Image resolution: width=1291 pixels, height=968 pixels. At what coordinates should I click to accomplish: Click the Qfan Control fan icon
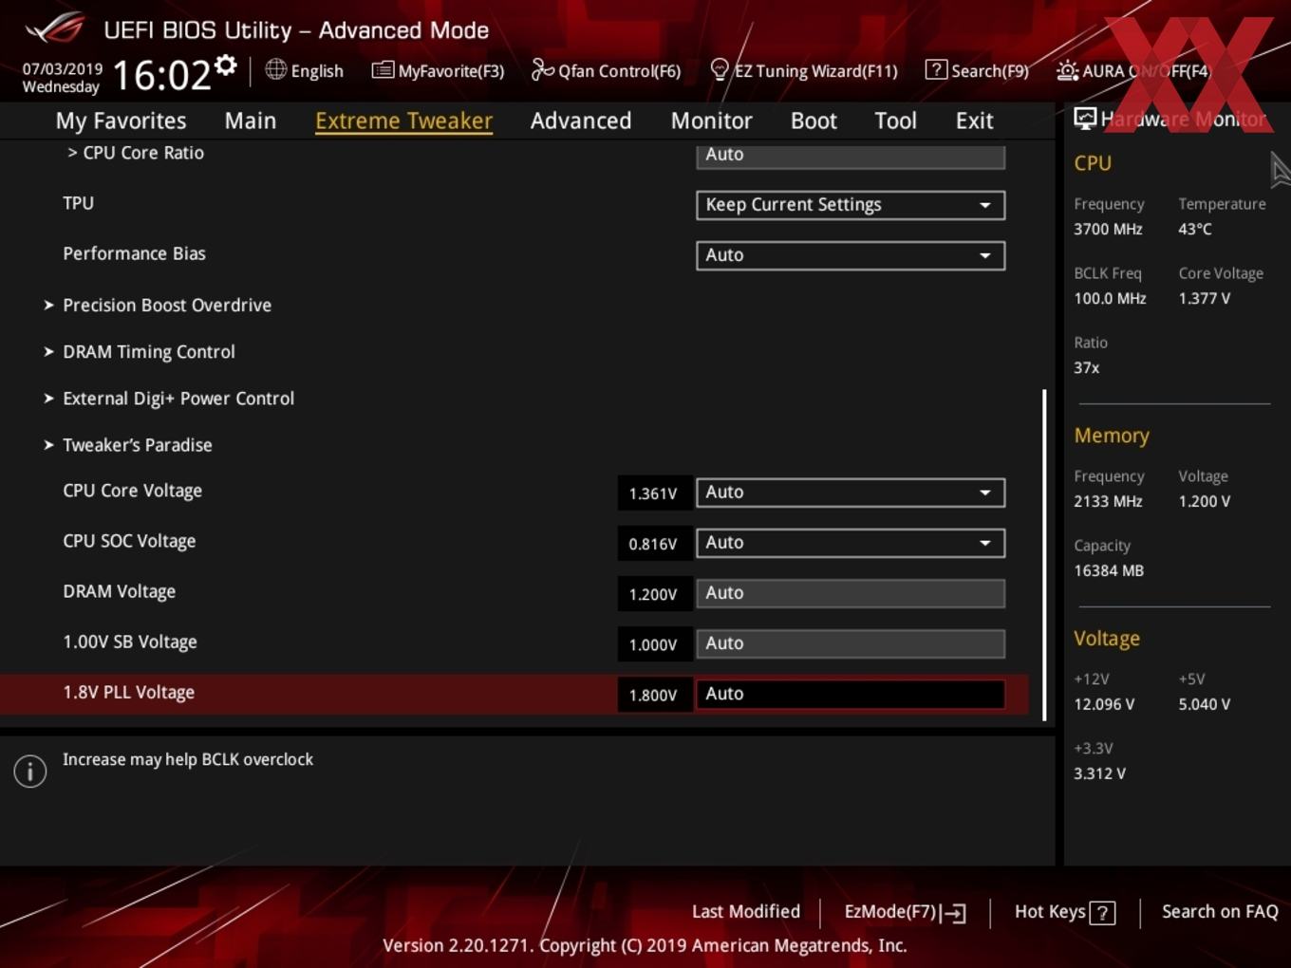coord(542,69)
